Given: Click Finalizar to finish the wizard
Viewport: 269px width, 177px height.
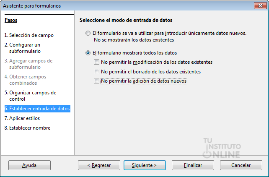Looking at the screenshot, I should [193, 165].
